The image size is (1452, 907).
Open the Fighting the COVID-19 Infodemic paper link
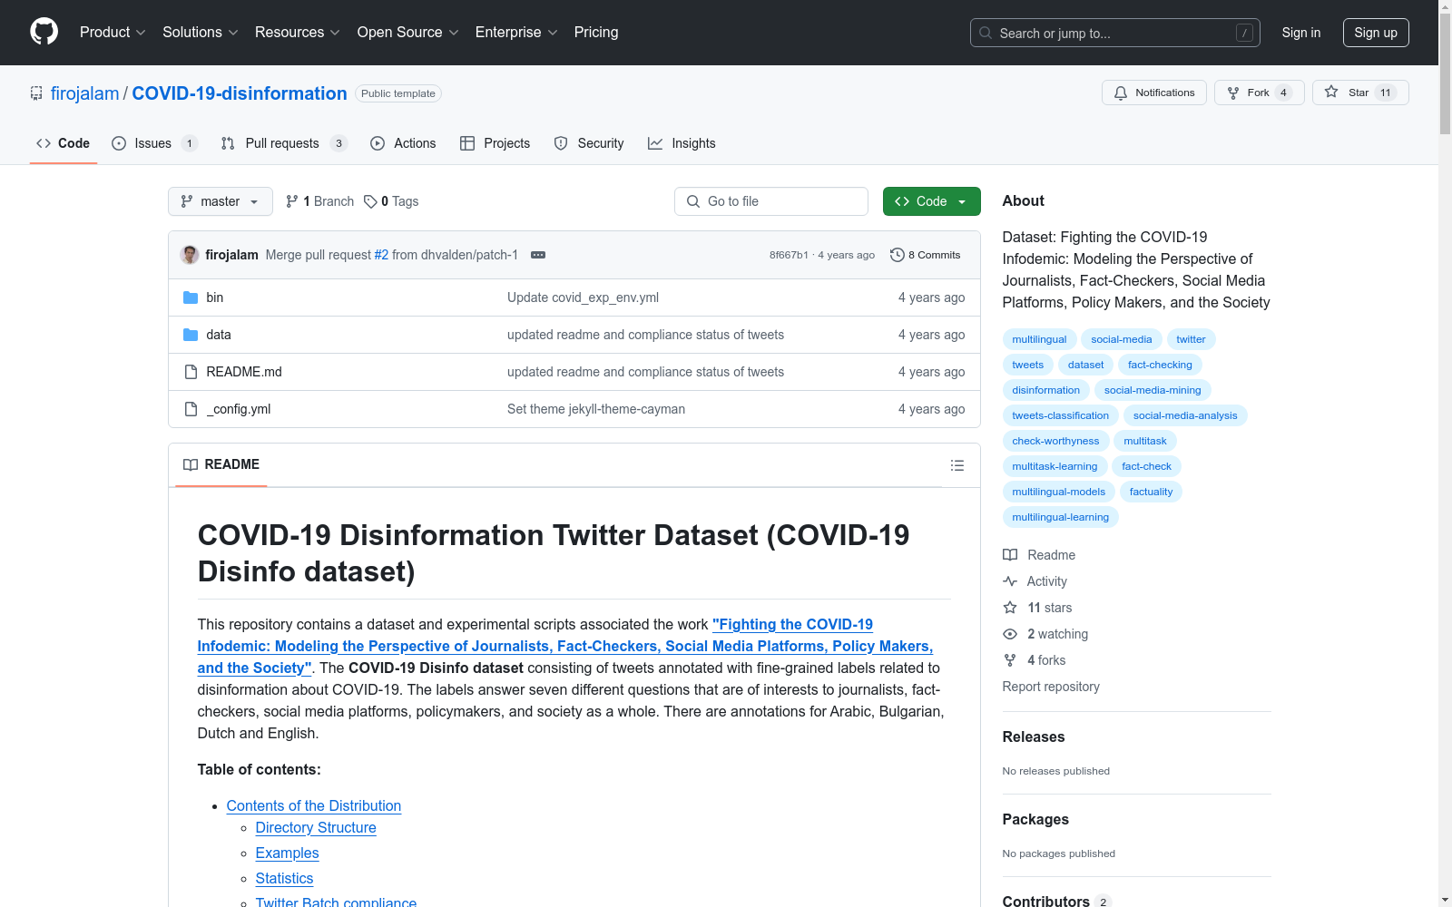[x=564, y=646]
